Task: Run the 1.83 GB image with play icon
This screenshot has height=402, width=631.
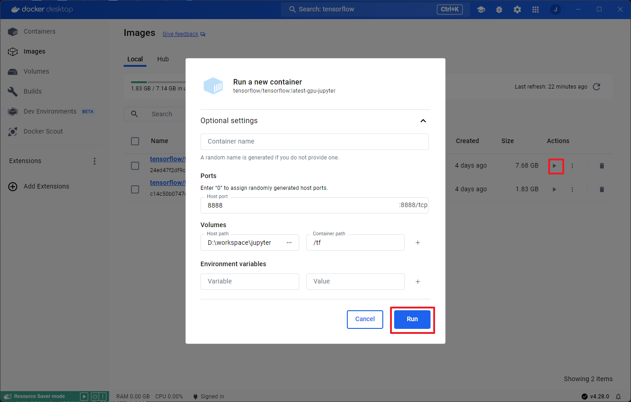Action: point(554,189)
